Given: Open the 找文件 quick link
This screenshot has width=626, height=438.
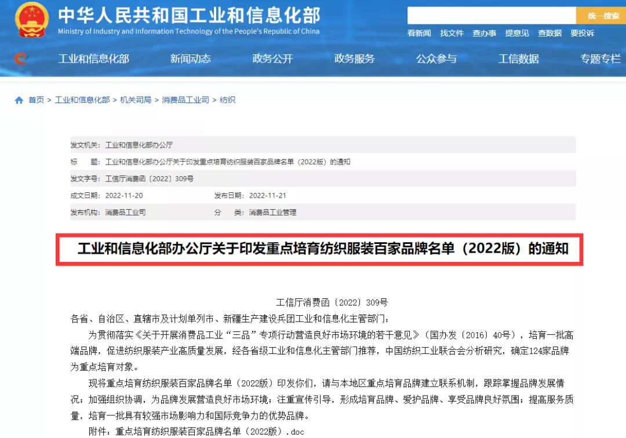Looking at the screenshot, I should 452,33.
